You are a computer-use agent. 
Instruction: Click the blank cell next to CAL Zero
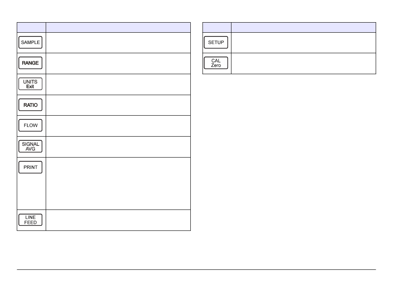[303, 64]
